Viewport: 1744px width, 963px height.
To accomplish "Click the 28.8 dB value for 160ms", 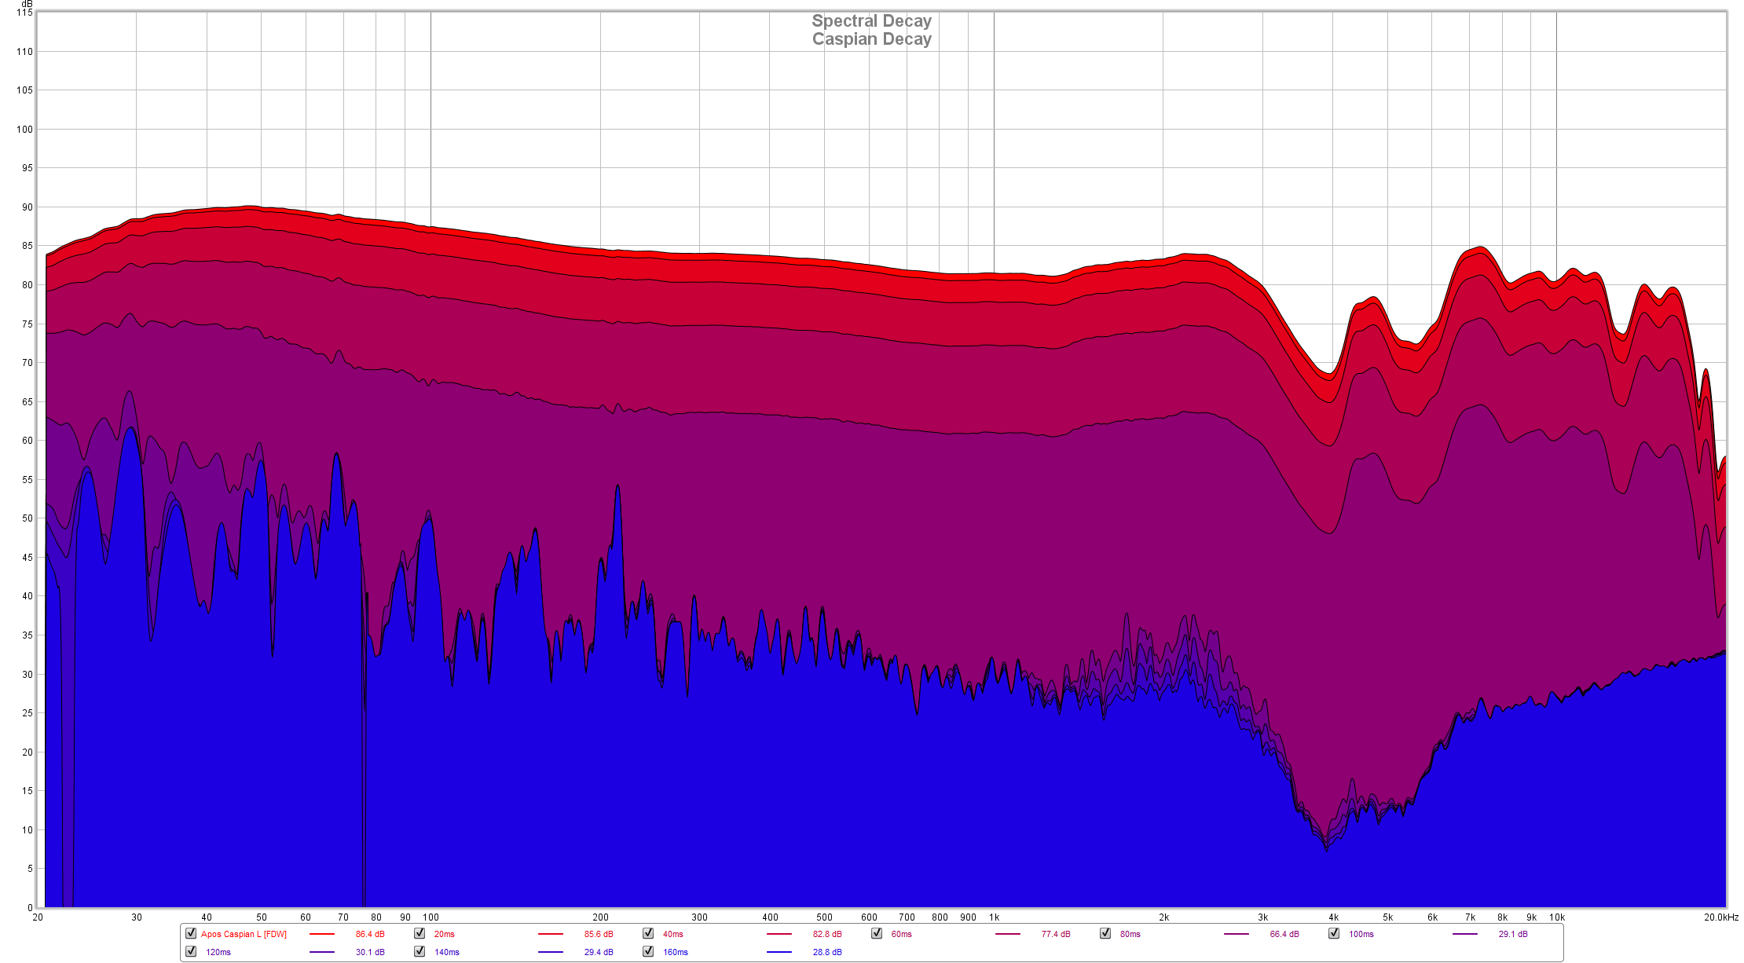I will tap(827, 952).
